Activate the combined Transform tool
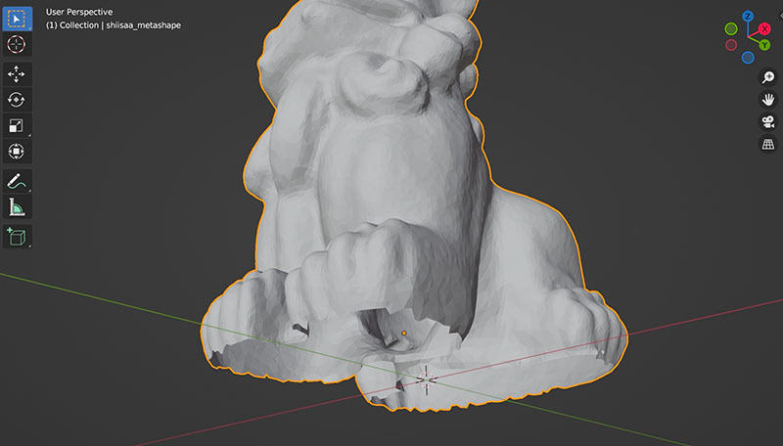Viewport: 783px width, 446px height. [17, 152]
